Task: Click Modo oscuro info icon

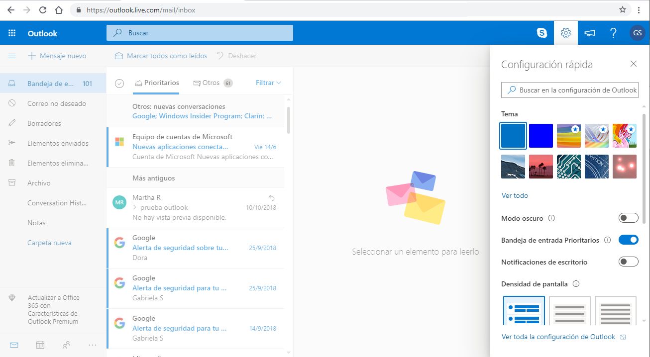Action: pyautogui.click(x=551, y=218)
